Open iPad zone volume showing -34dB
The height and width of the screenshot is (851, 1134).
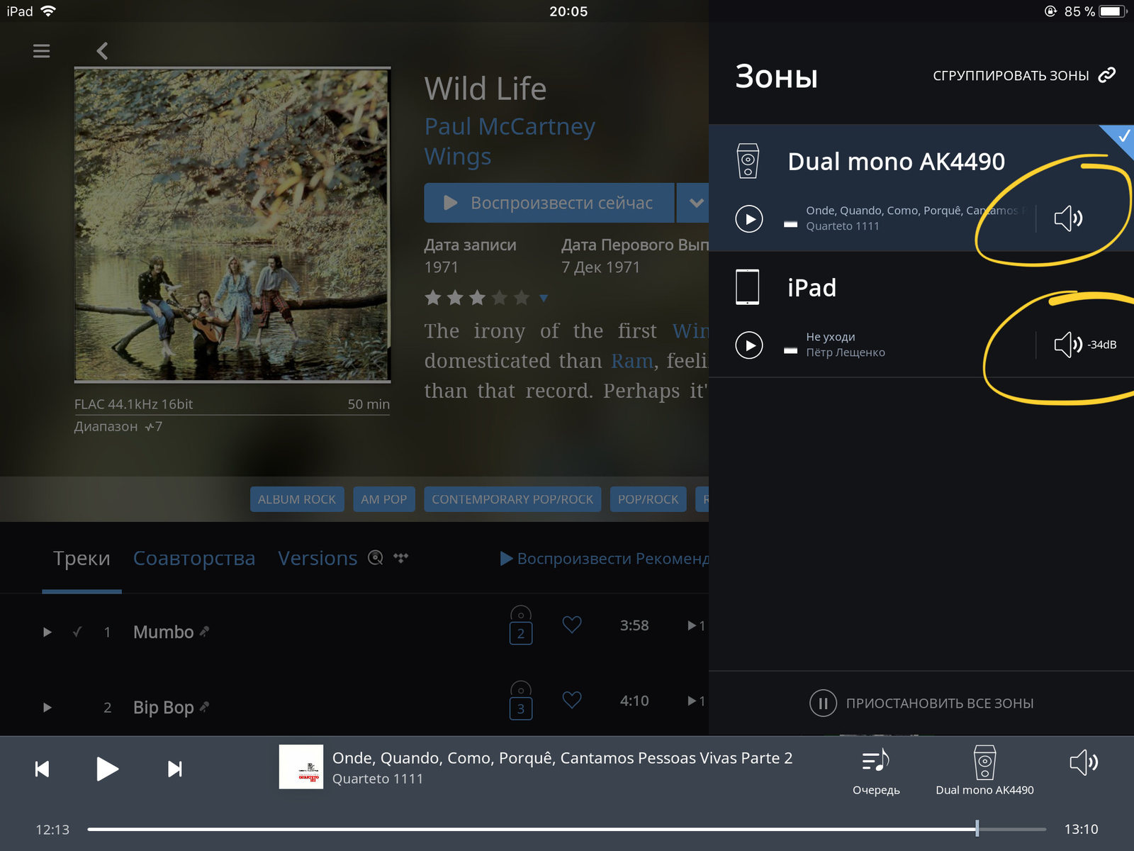(1084, 345)
